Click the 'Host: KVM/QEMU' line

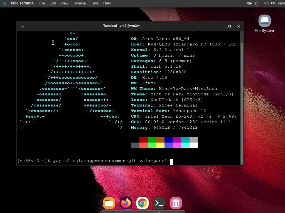click(184, 44)
